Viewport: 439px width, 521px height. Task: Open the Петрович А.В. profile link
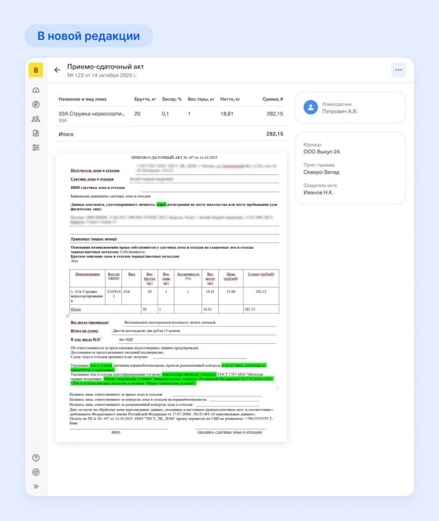(339, 111)
